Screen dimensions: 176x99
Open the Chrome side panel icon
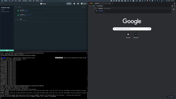coord(174,9)
